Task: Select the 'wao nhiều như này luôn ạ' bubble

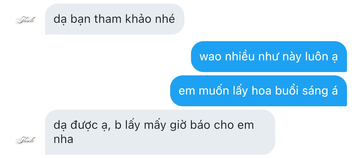Action: coord(269,56)
